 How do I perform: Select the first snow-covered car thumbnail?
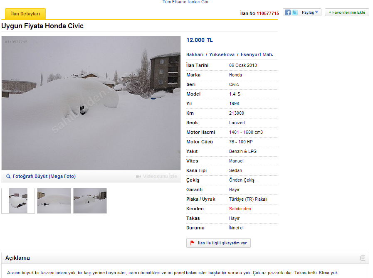pos(18,201)
